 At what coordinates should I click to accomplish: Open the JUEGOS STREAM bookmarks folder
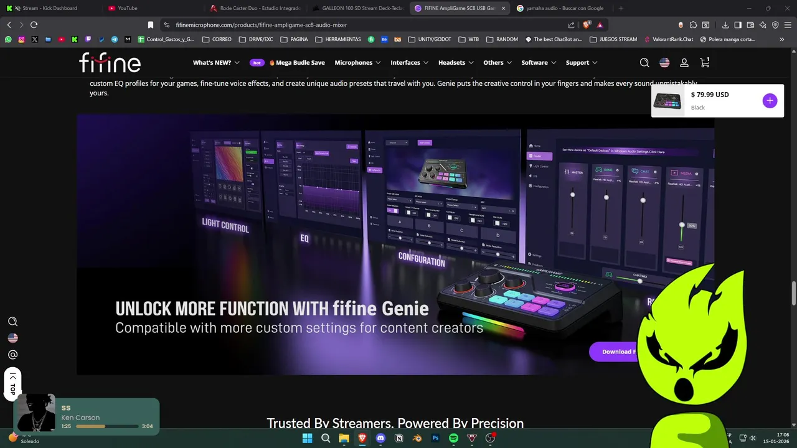pyautogui.click(x=613, y=39)
